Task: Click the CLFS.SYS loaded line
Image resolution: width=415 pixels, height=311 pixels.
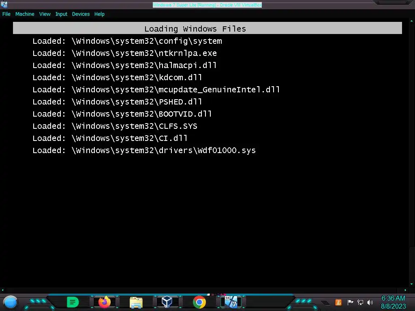Action: click(x=115, y=126)
